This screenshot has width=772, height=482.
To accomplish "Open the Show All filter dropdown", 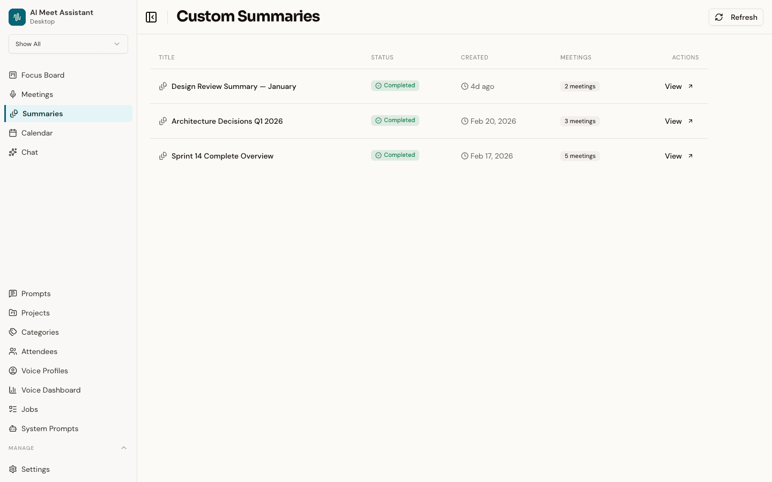I will pos(68,44).
